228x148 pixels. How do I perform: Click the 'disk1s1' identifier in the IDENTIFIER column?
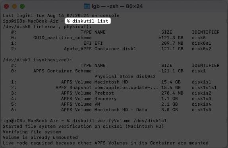pos(201,82)
